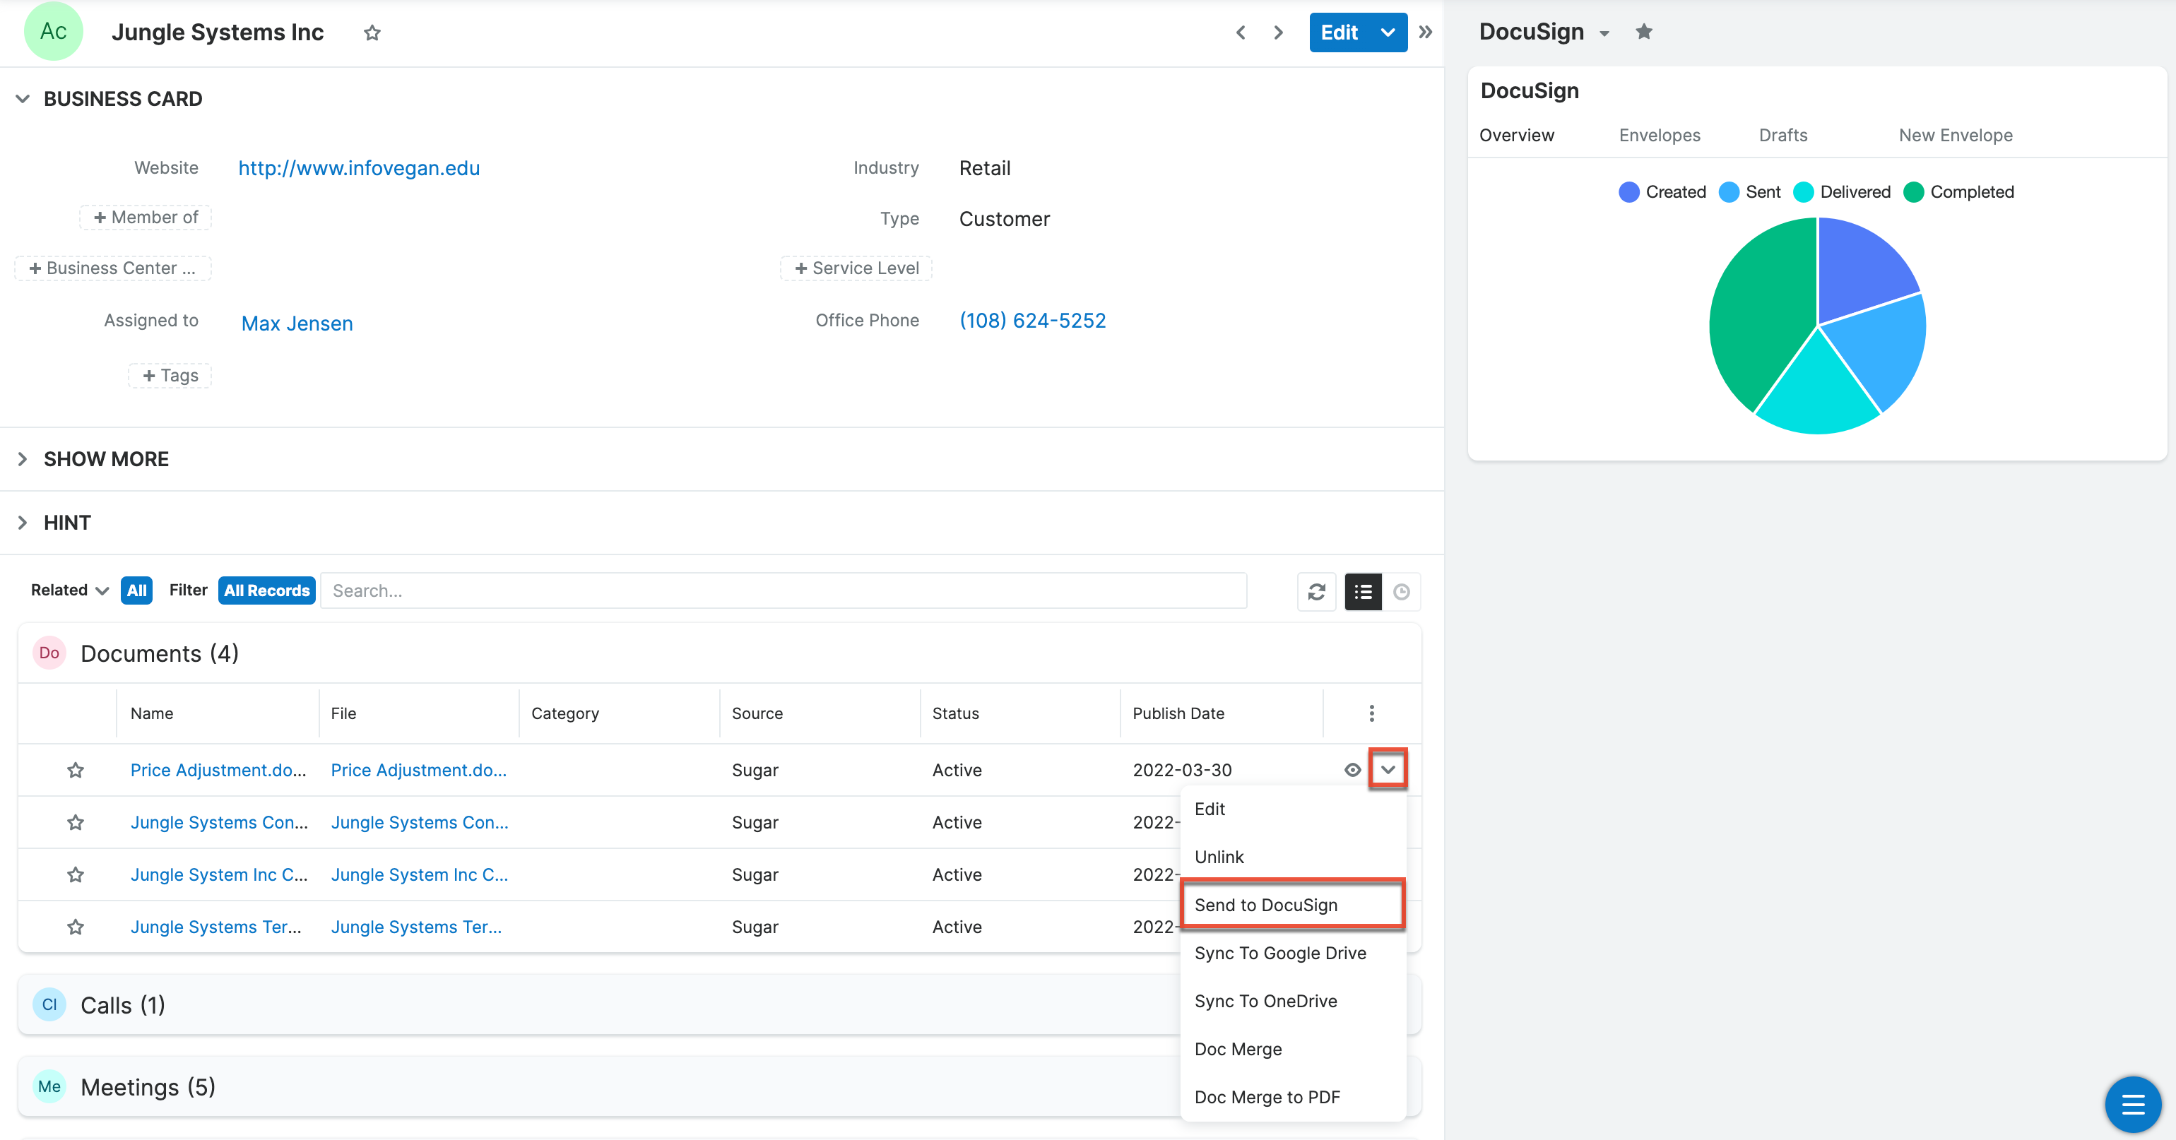2176x1140 pixels.
Task: Click the Ac account avatar icon
Action: click(x=53, y=32)
